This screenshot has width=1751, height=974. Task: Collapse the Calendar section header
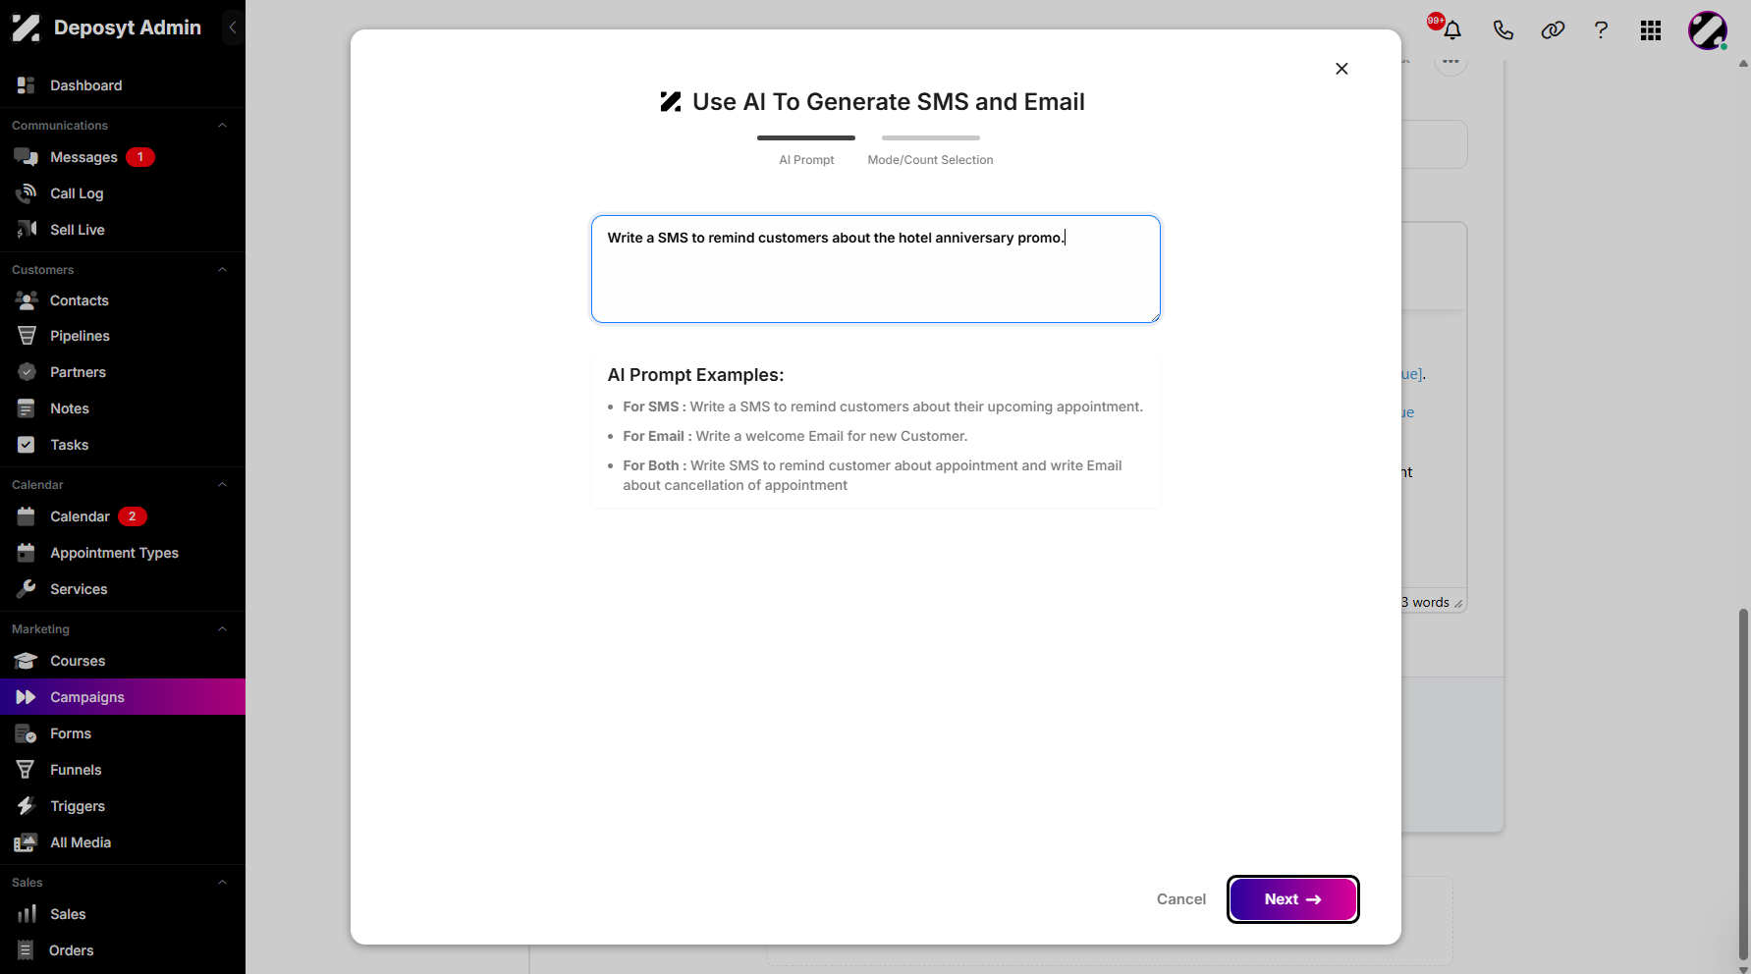click(x=222, y=485)
